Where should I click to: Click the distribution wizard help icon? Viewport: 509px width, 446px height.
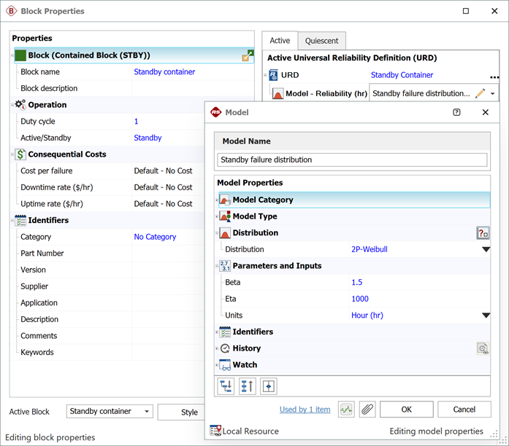(x=483, y=233)
